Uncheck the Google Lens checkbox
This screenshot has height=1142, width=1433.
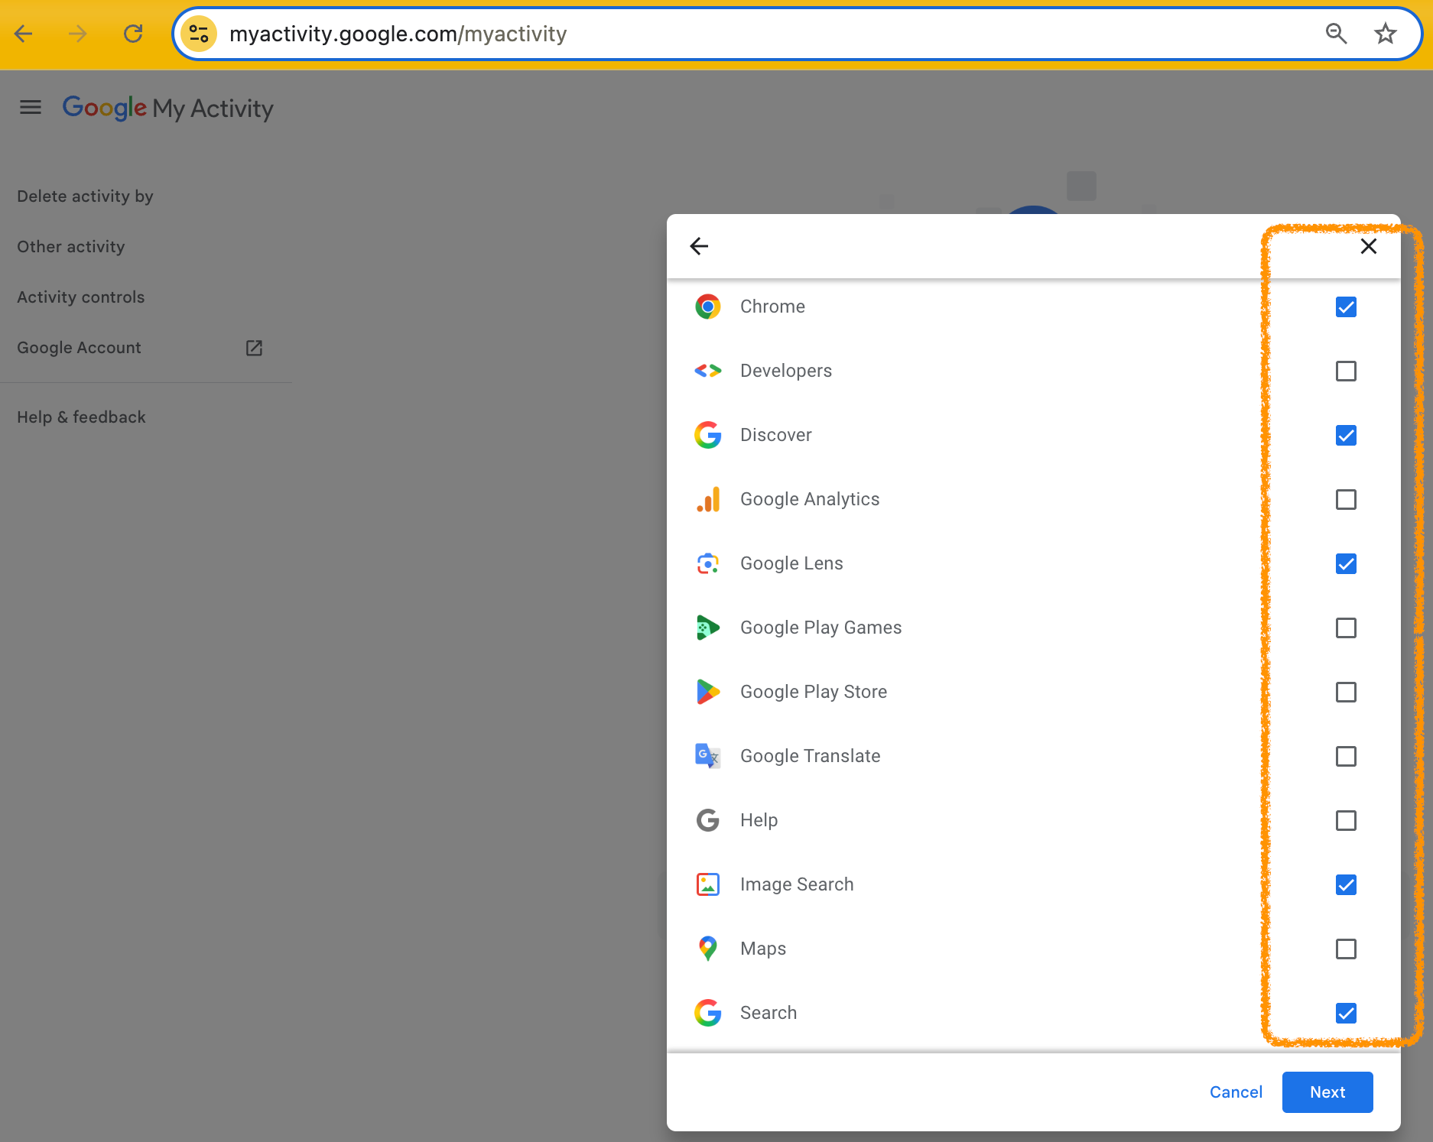click(1346, 563)
